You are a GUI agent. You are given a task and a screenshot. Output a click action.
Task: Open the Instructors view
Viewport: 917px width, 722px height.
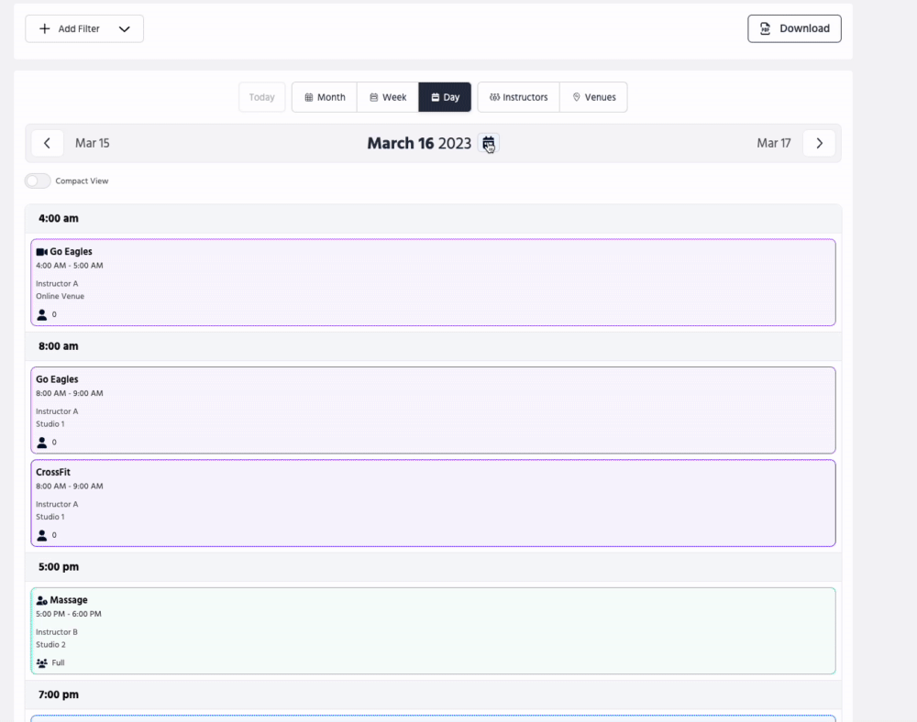click(518, 97)
